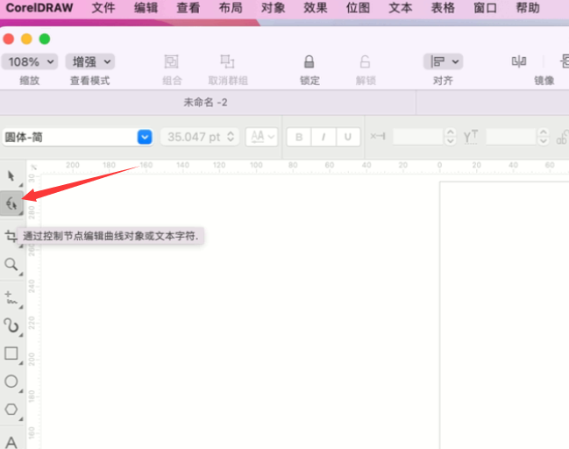Toggle underline with the U button

click(x=348, y=137)
